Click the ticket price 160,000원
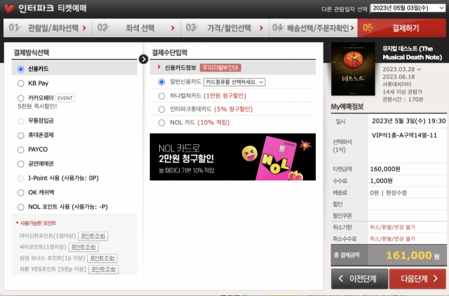 [385, 169]
